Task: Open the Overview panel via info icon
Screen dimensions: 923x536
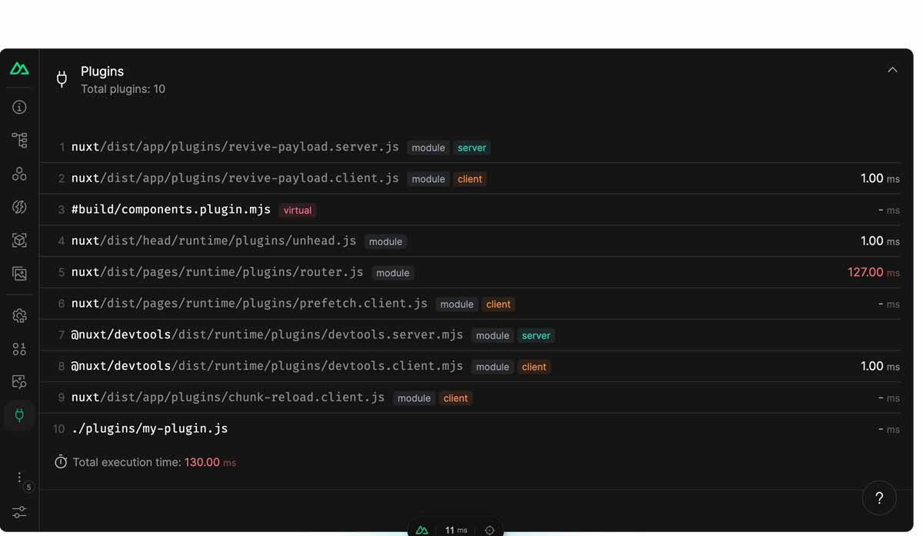Action: [19, 107]
